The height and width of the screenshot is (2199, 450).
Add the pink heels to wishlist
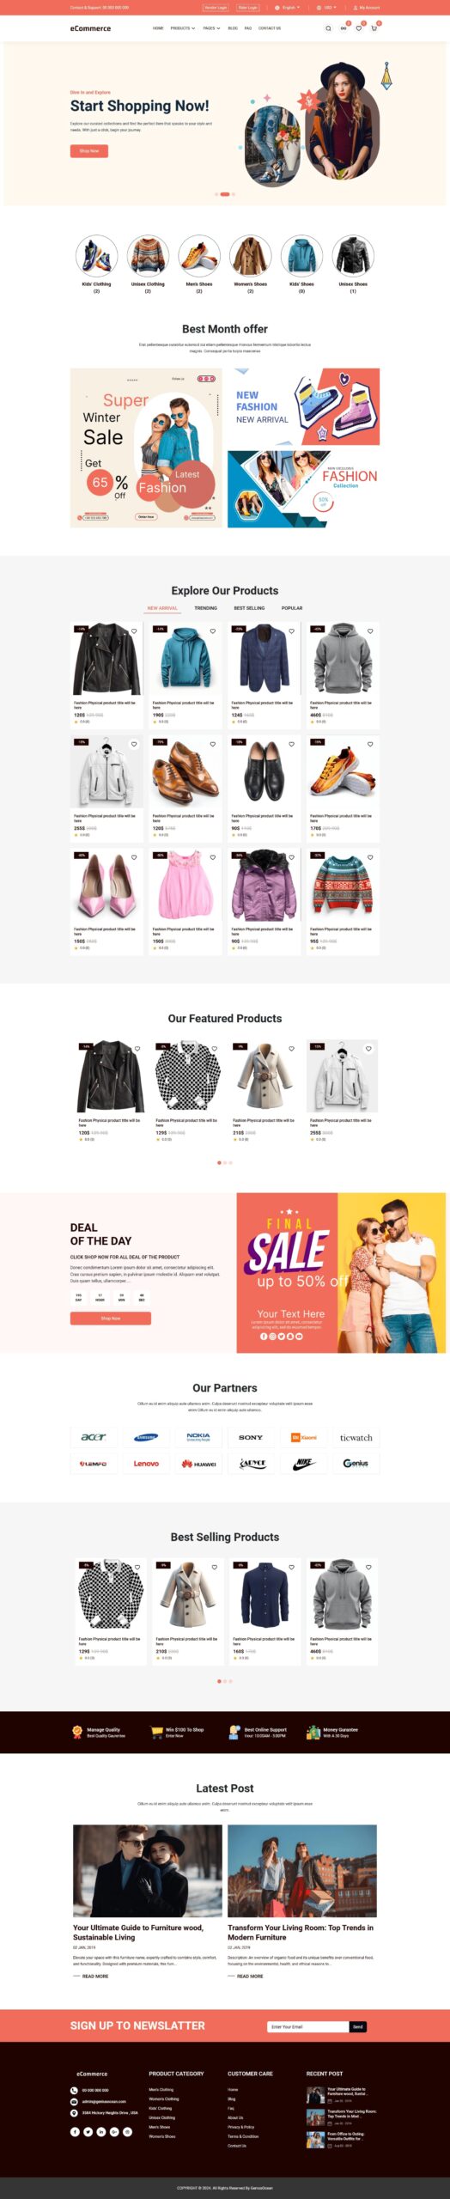(134, 857)
